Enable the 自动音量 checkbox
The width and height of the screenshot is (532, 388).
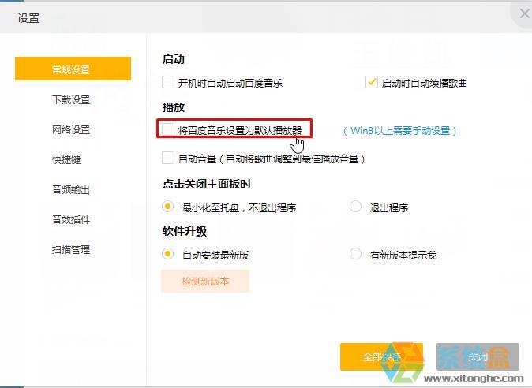[x=168, y=159]
